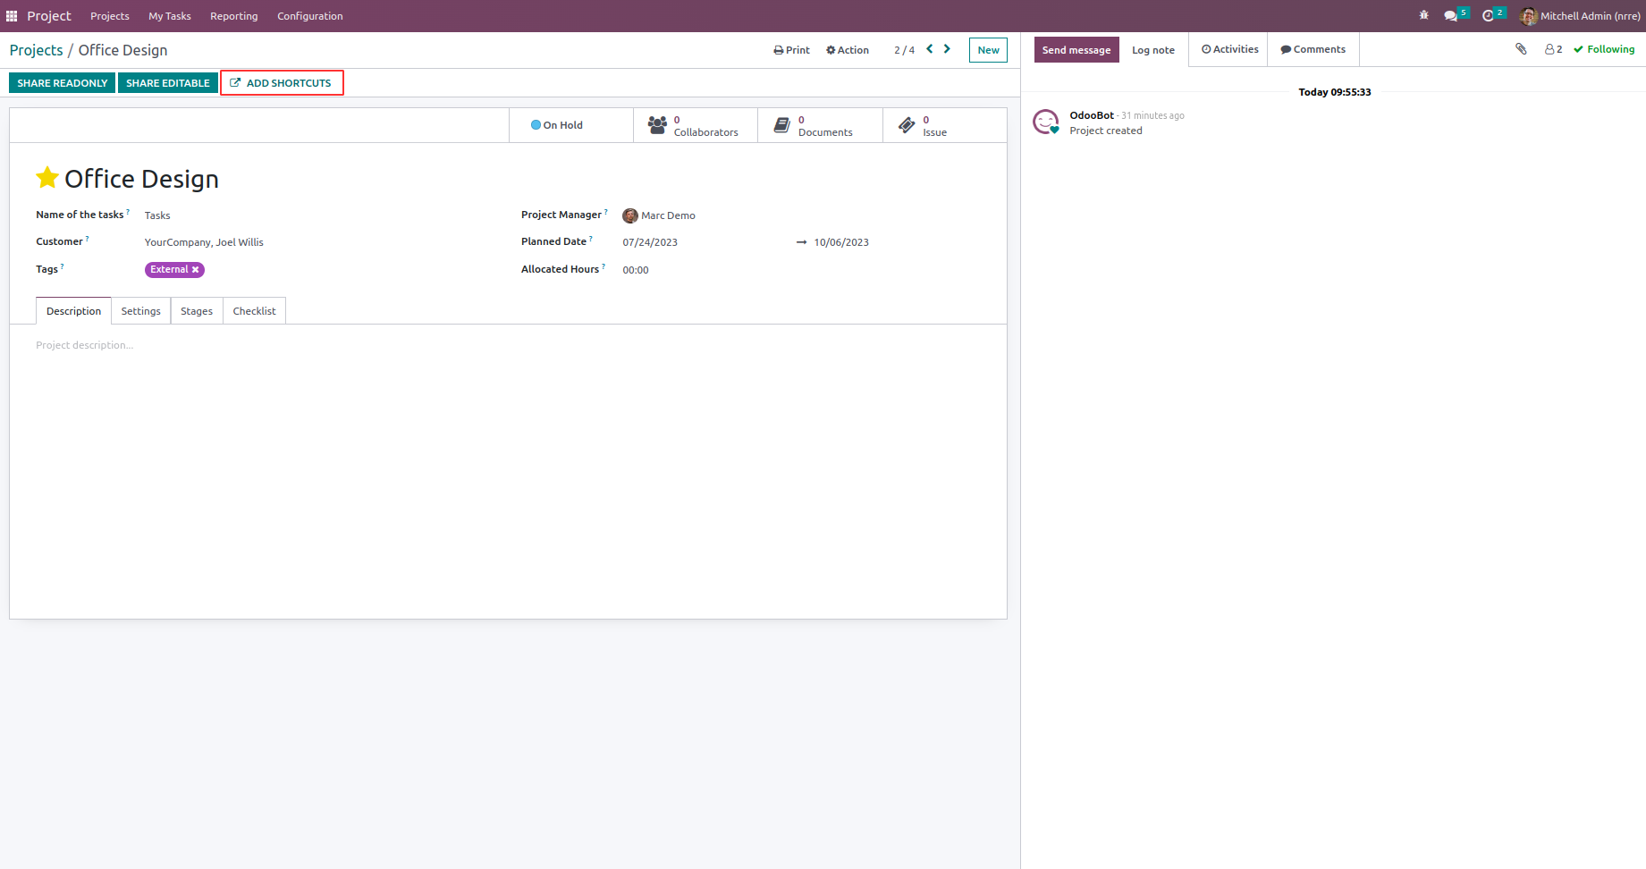Go back via Projects breadcrumb
The height and width of the screenshot is (869, 1646).
(x=37, y=50)
